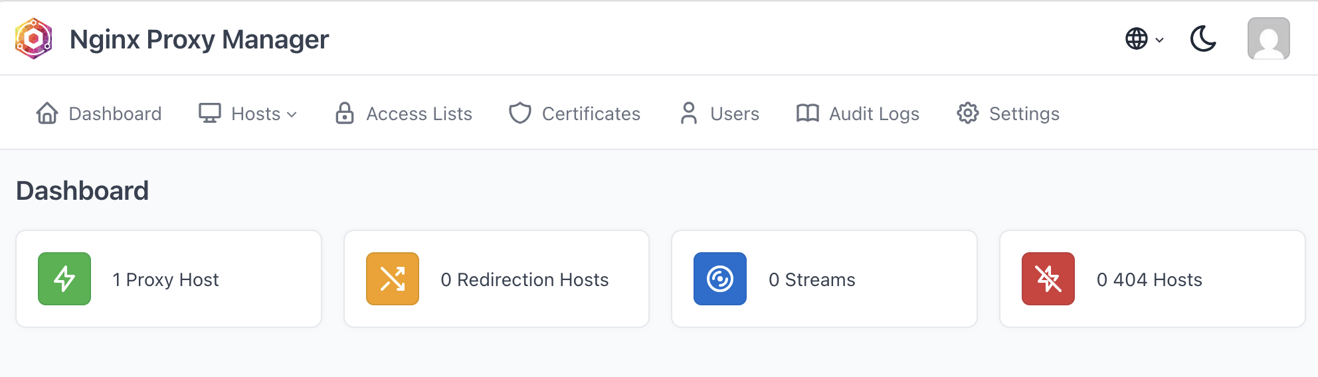Open the user avatar menu

pos(1268,38)
